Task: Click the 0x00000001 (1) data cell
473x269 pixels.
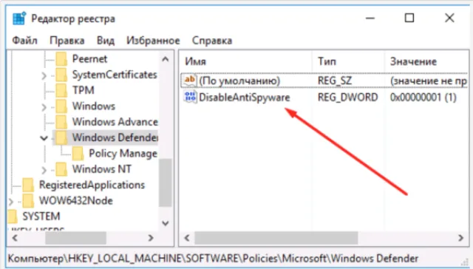Action: coord(423,98)
